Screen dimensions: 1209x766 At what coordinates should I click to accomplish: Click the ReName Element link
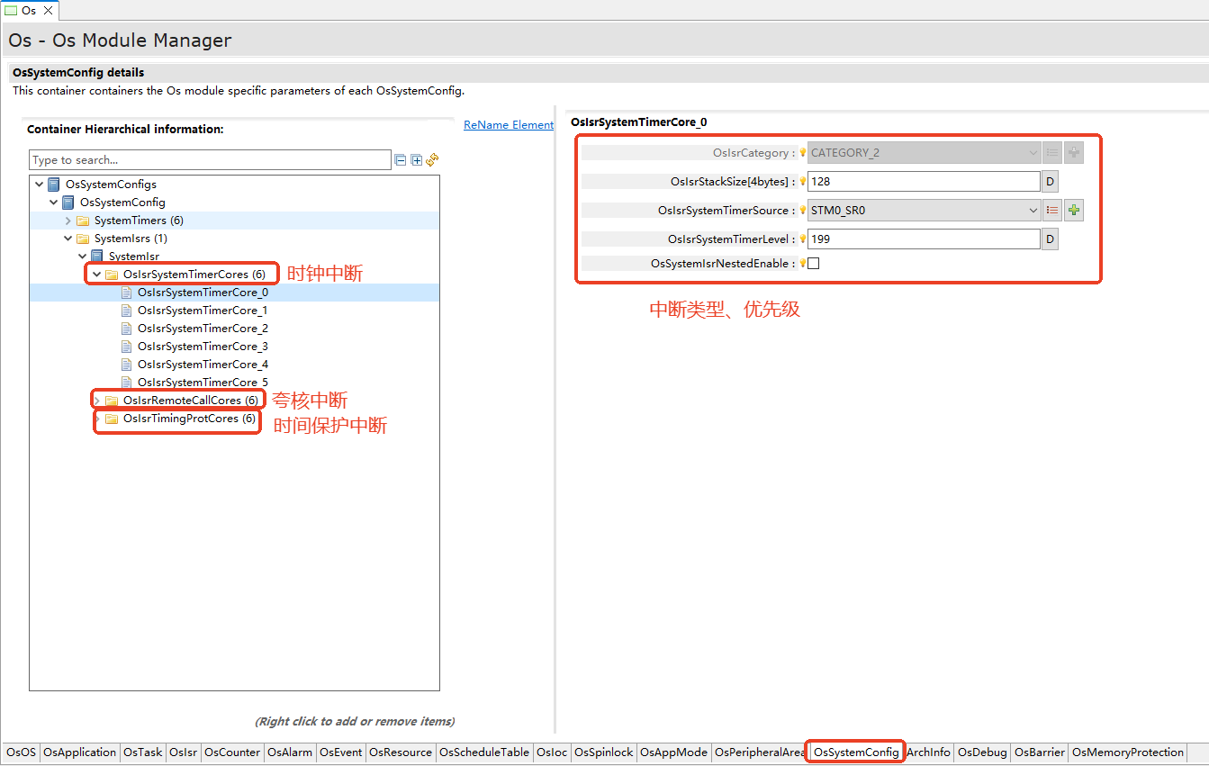[x=509, y=125]
